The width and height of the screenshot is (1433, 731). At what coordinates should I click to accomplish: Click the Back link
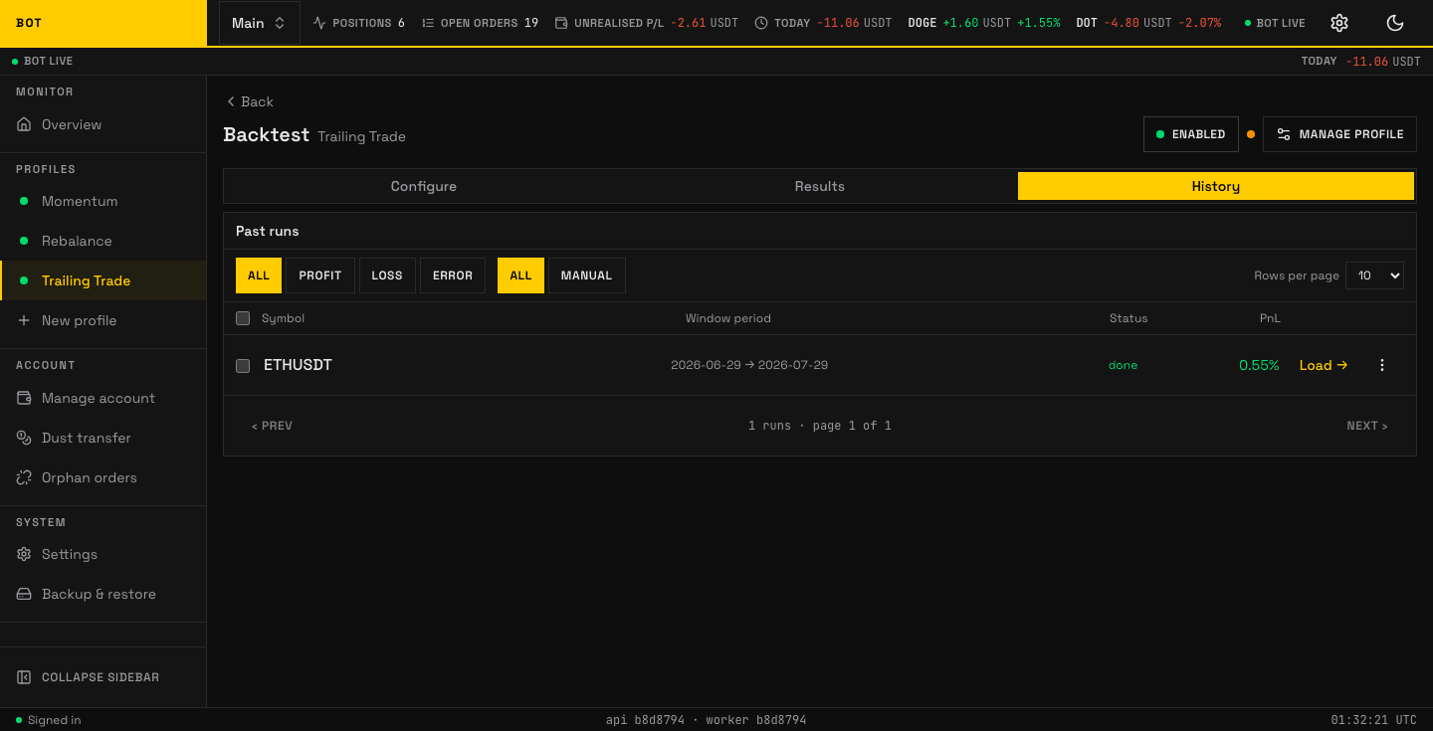[x=250, y=101]
